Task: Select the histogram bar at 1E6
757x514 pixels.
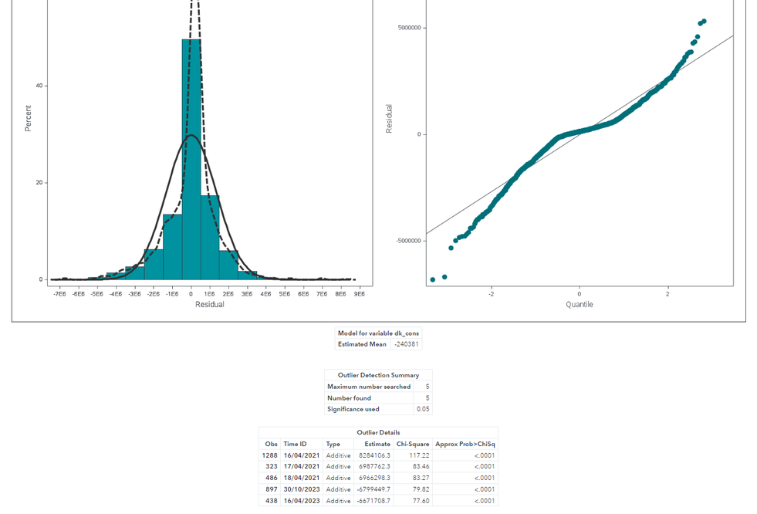Action: [210, 238]
